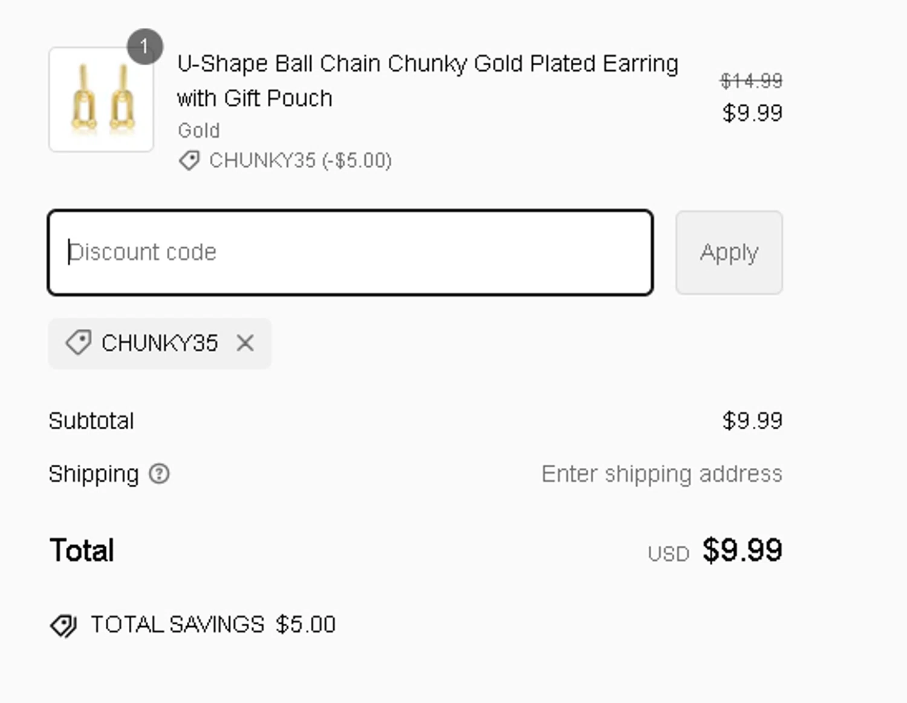Screen dimensions: 907x703
Task: Click the $9.99 discounted item price
Action: 752,113
